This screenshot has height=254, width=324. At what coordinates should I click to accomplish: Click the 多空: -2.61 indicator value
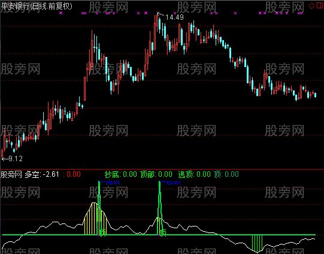42,174
